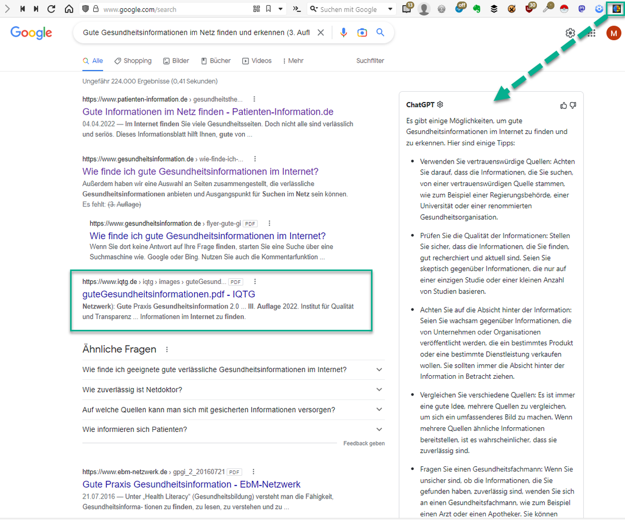Open Google quick settings gear
This screenshot has height=520, width=625.
pyautogui.click(x=570, y=33)
